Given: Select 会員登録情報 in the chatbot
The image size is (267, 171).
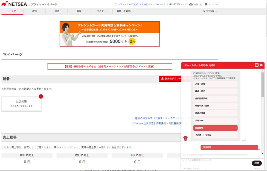Looking at the screenshot, I should (215, 98).
